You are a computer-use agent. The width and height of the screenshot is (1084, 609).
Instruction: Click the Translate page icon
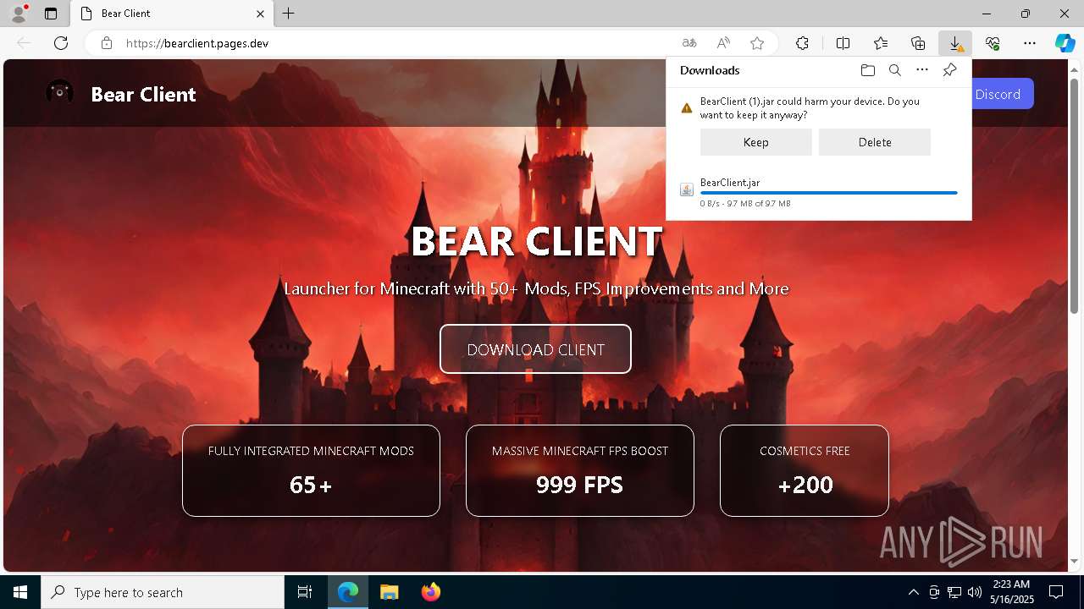pyautogui.click(x=689, y=43)
